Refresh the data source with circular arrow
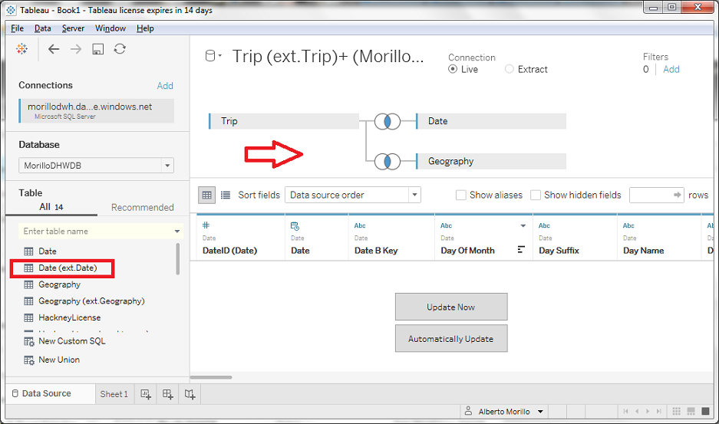The height and width of the screenshot is (424, 719). click(120, 48)
